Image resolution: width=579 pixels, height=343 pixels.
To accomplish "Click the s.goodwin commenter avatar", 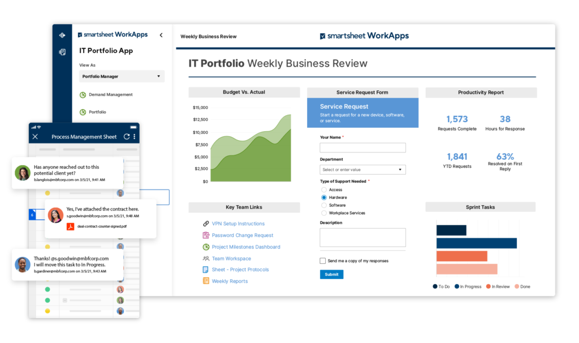I will pyautogui.click(x=55, y=215).
